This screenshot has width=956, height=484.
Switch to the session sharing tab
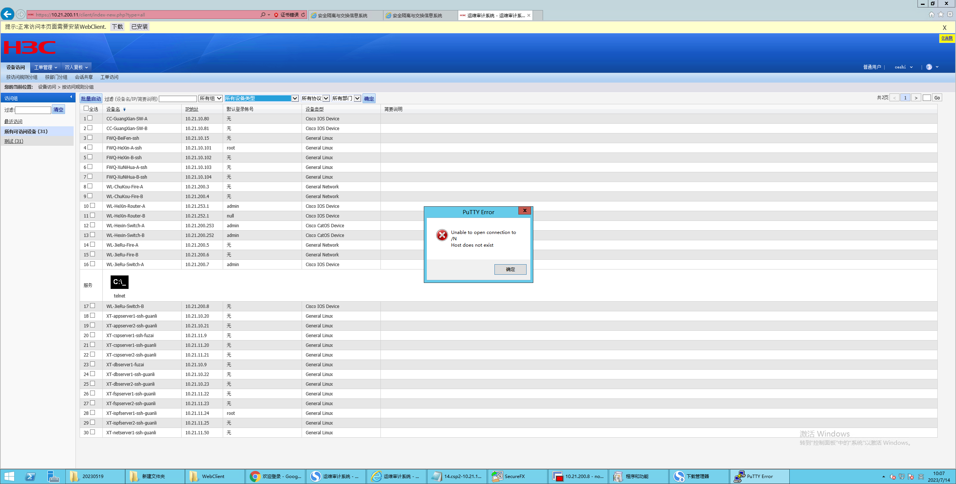[84, 77]
